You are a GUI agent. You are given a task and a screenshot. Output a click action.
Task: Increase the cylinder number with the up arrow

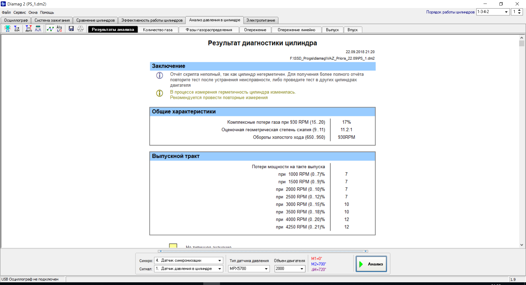tap(519, 10)
